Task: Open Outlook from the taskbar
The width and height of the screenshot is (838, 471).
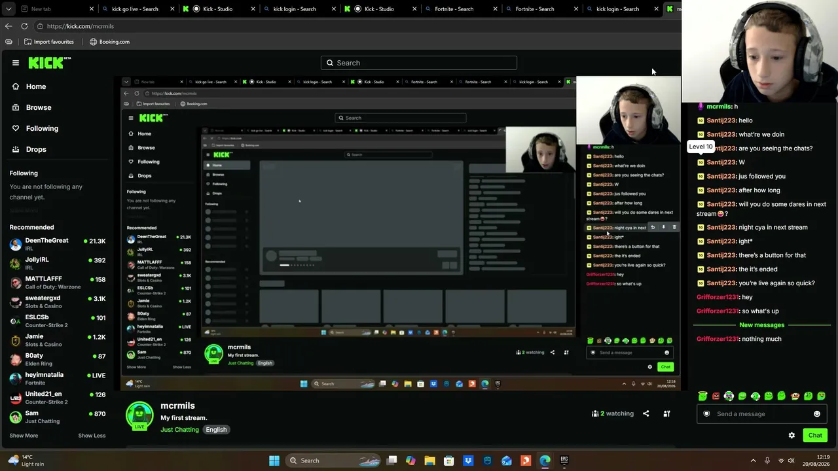Action: (507, 461)
